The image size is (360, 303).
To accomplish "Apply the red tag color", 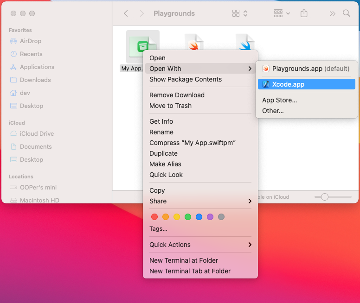I will point(154,217).
